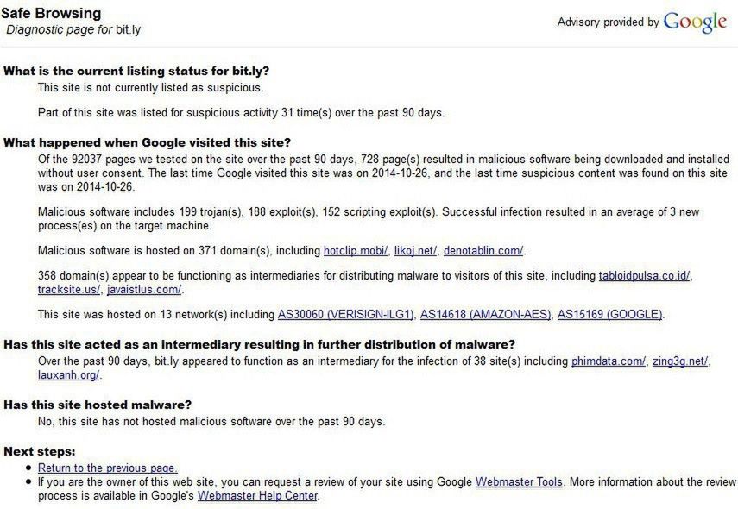Return to the previous page
The image size is (738, 509).
coord(108,468)
